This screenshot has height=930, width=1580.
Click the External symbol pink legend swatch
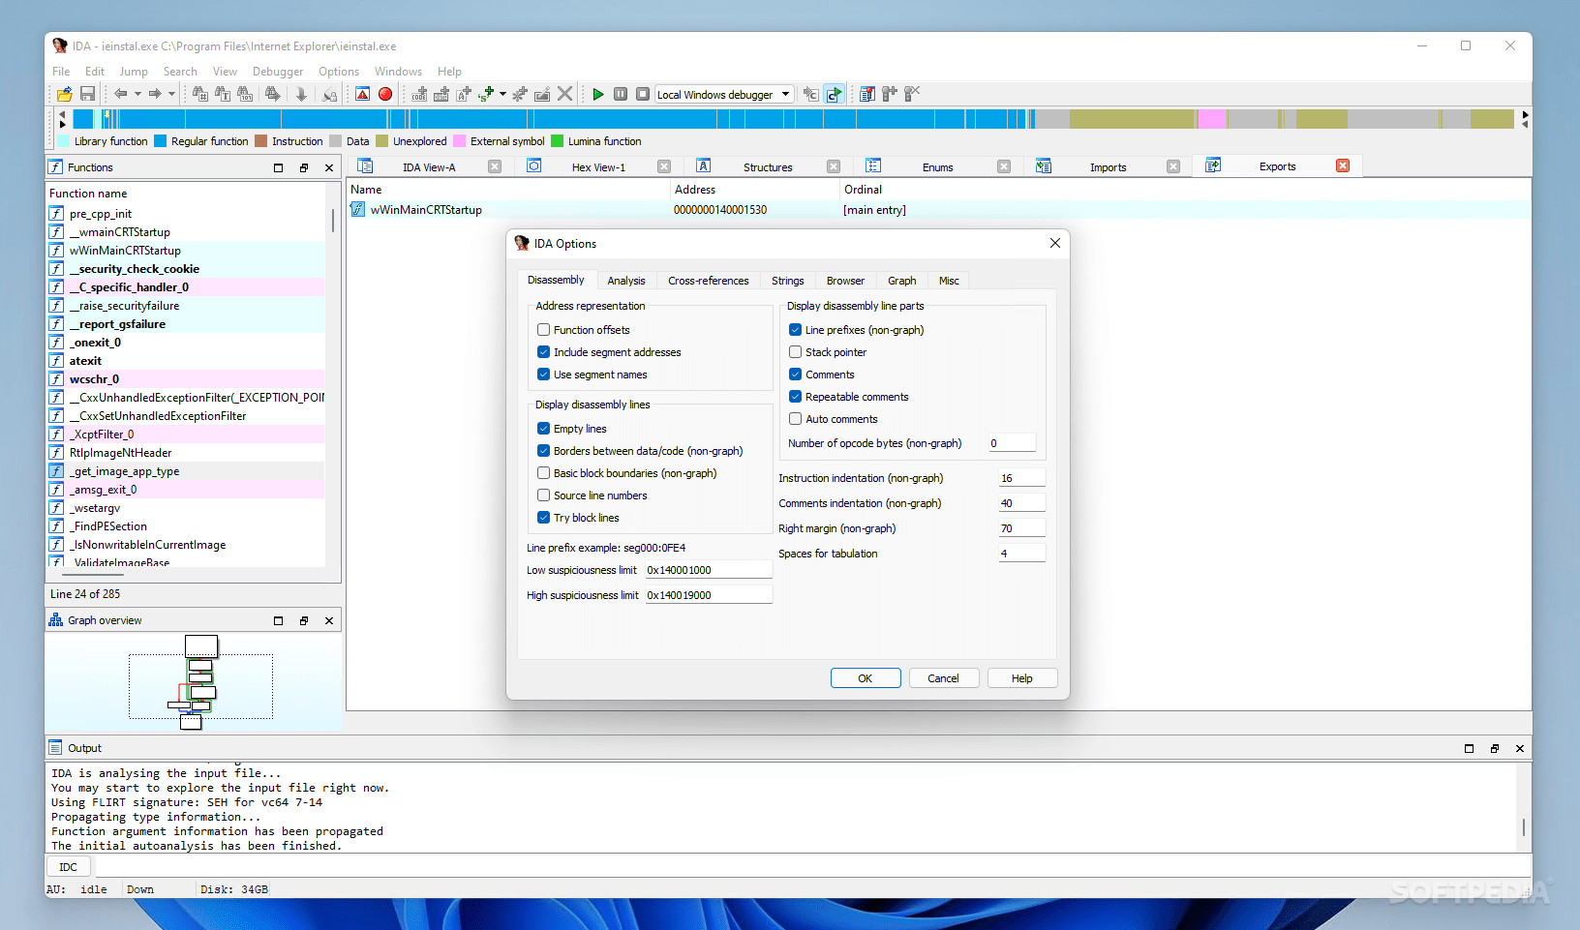[x=460, y=141]
